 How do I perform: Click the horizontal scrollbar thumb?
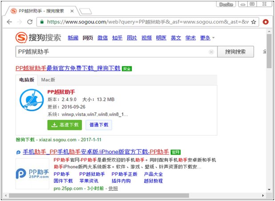click(99, 195)
